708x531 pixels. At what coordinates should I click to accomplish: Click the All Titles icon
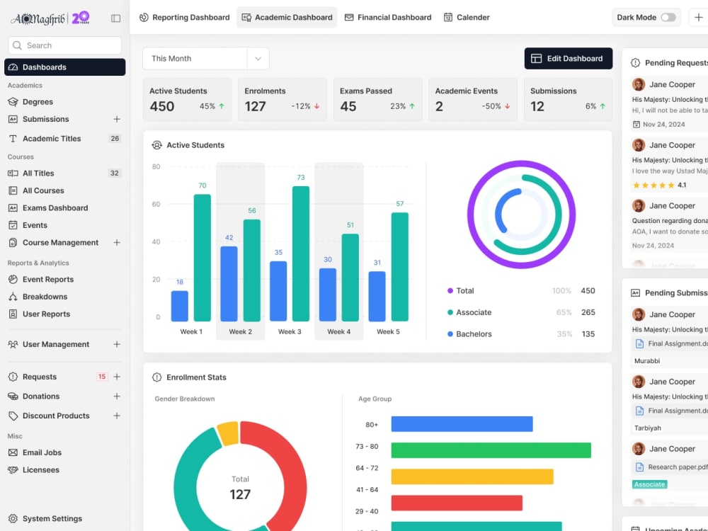13,173
